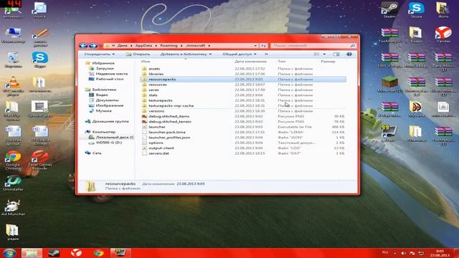Select the Google Chrome desktop icon
459x258 pixels.
pyautogui.click(x=13, y=160)
